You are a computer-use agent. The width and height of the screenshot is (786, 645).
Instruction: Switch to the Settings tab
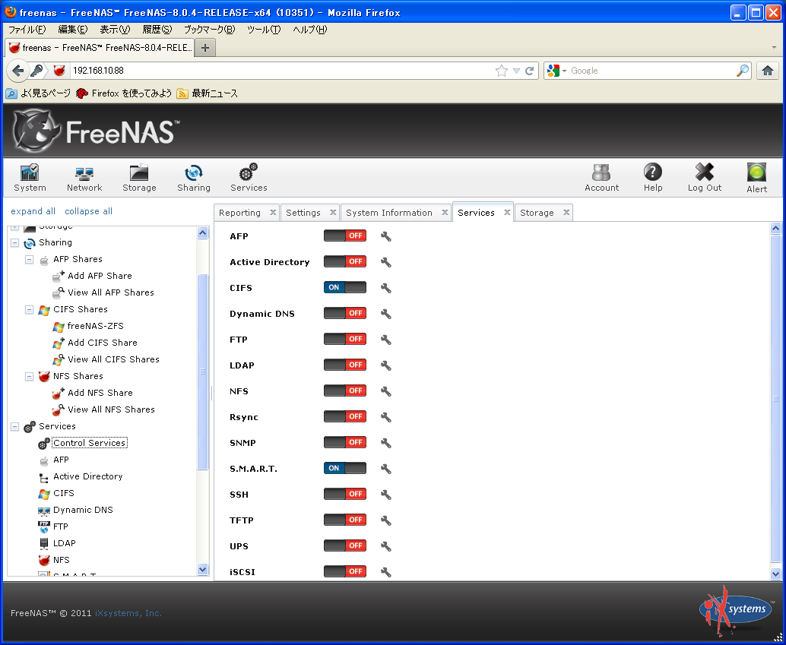coord(303,213)
